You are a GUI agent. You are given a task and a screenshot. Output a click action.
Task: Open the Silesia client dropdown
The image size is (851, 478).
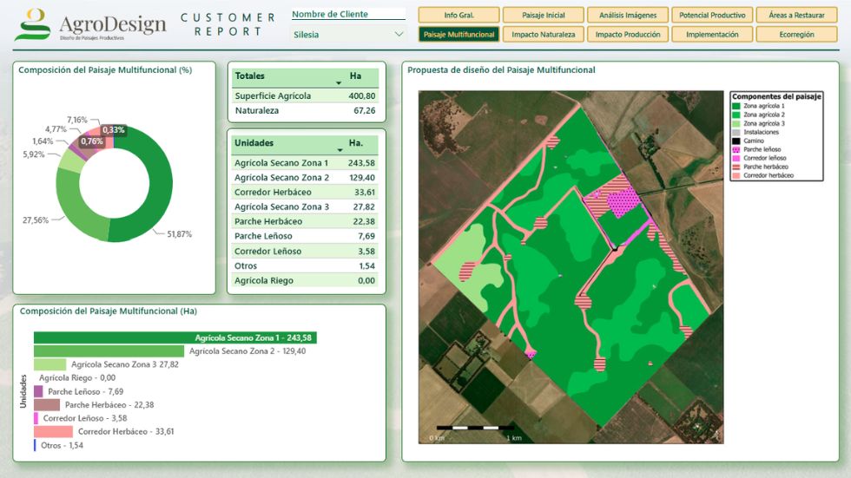(348, 34)
